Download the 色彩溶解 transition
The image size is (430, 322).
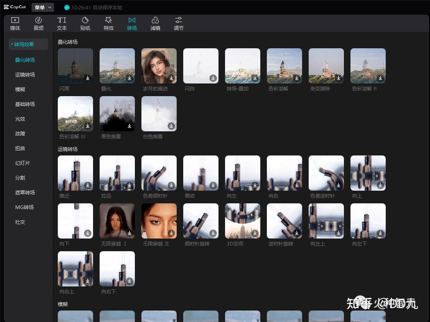297,78
